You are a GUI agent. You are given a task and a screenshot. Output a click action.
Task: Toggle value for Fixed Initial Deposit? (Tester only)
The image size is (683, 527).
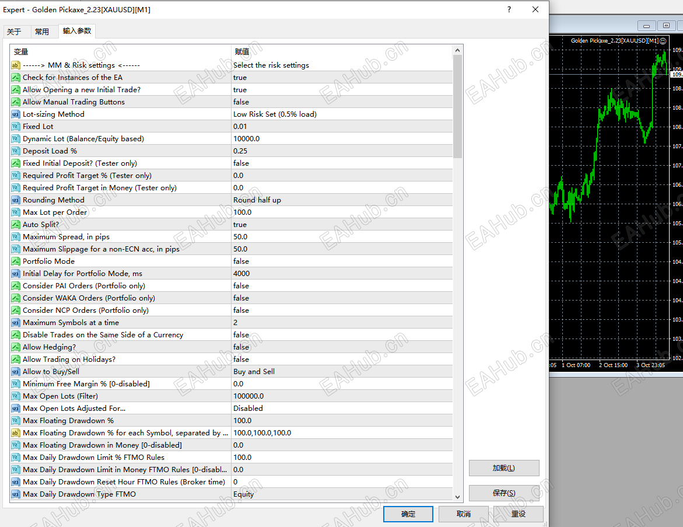tap(342, 163)
